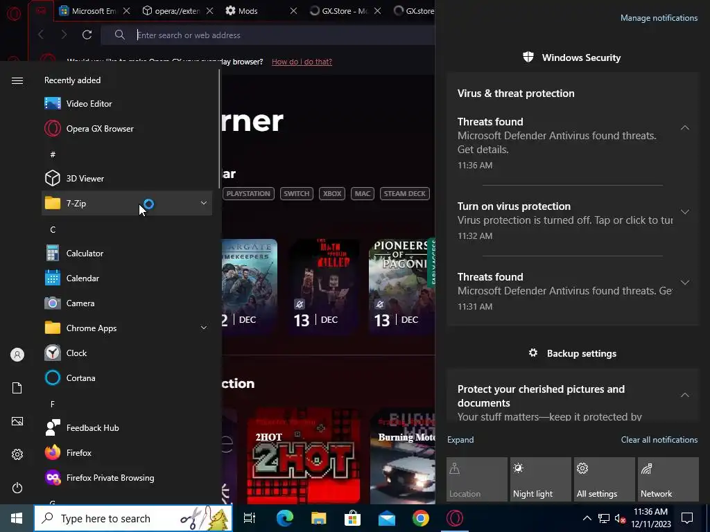710x532 pixels.
Task: Expand the 11:31 AM Threats found notification
Action: [x=684, y=283]
